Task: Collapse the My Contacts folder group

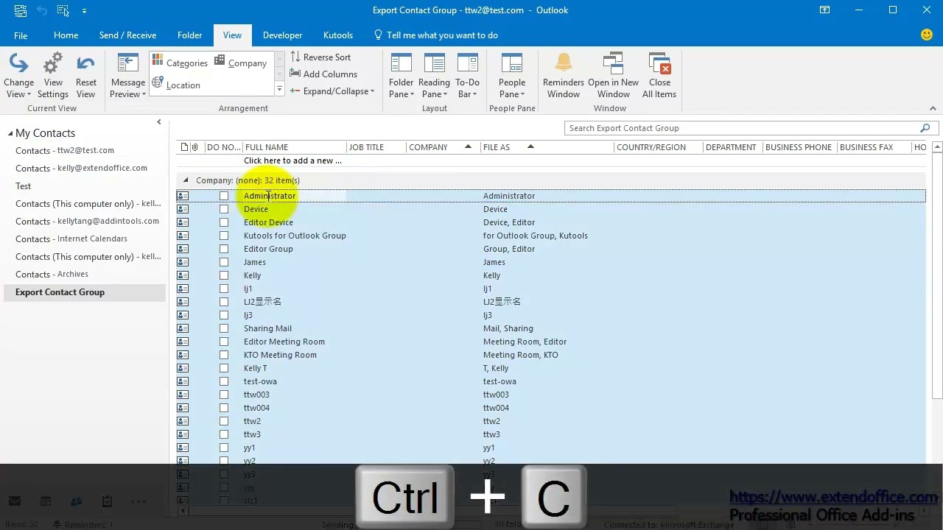Action: (x=10, y=133)
